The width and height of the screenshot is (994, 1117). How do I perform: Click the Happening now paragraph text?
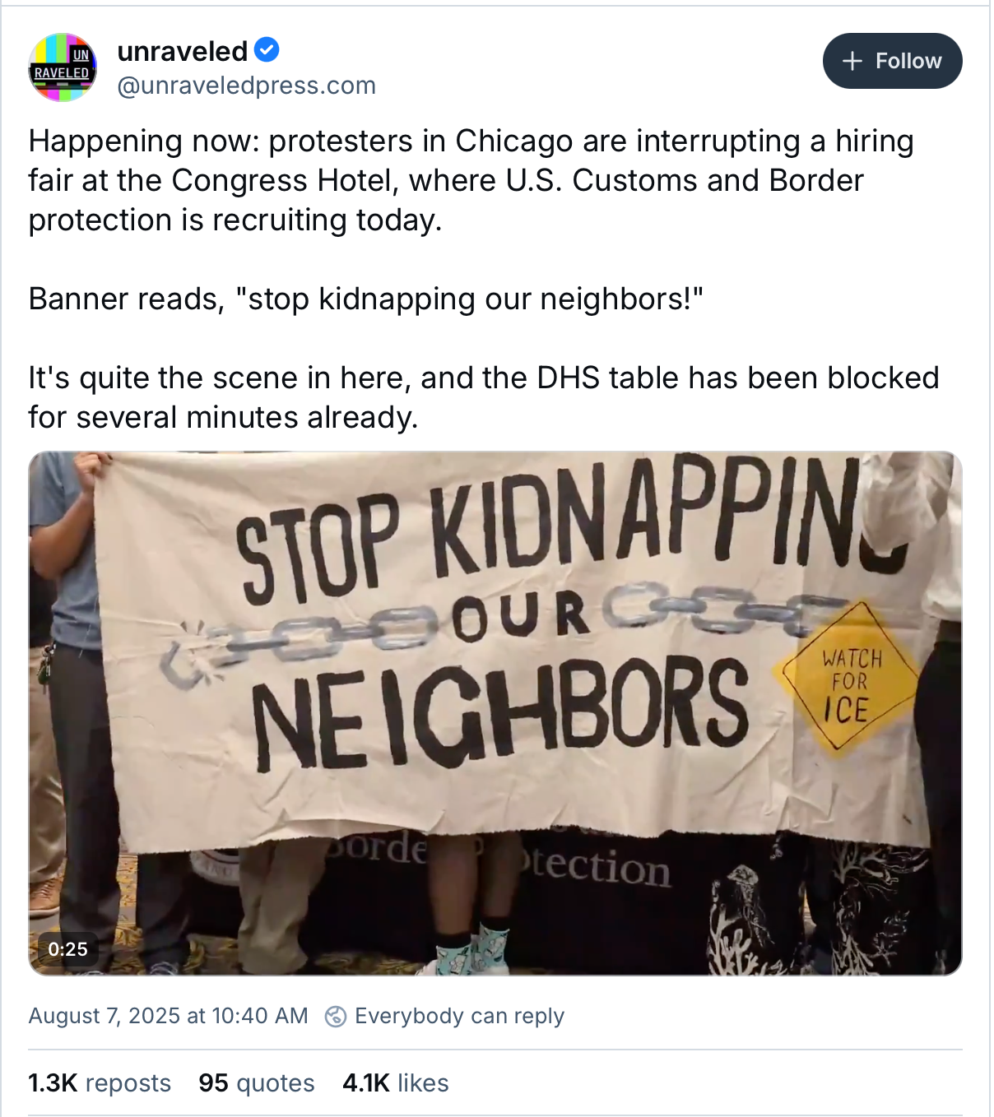click(x=471, y=181)
